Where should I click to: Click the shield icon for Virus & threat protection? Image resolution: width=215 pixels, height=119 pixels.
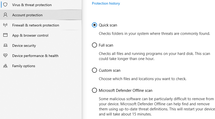[5, 5]
